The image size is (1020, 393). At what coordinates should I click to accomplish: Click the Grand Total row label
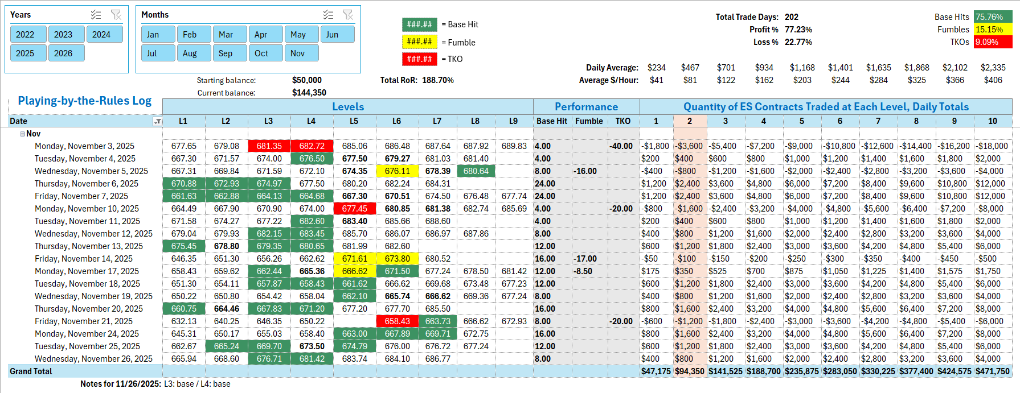[31, 371]
